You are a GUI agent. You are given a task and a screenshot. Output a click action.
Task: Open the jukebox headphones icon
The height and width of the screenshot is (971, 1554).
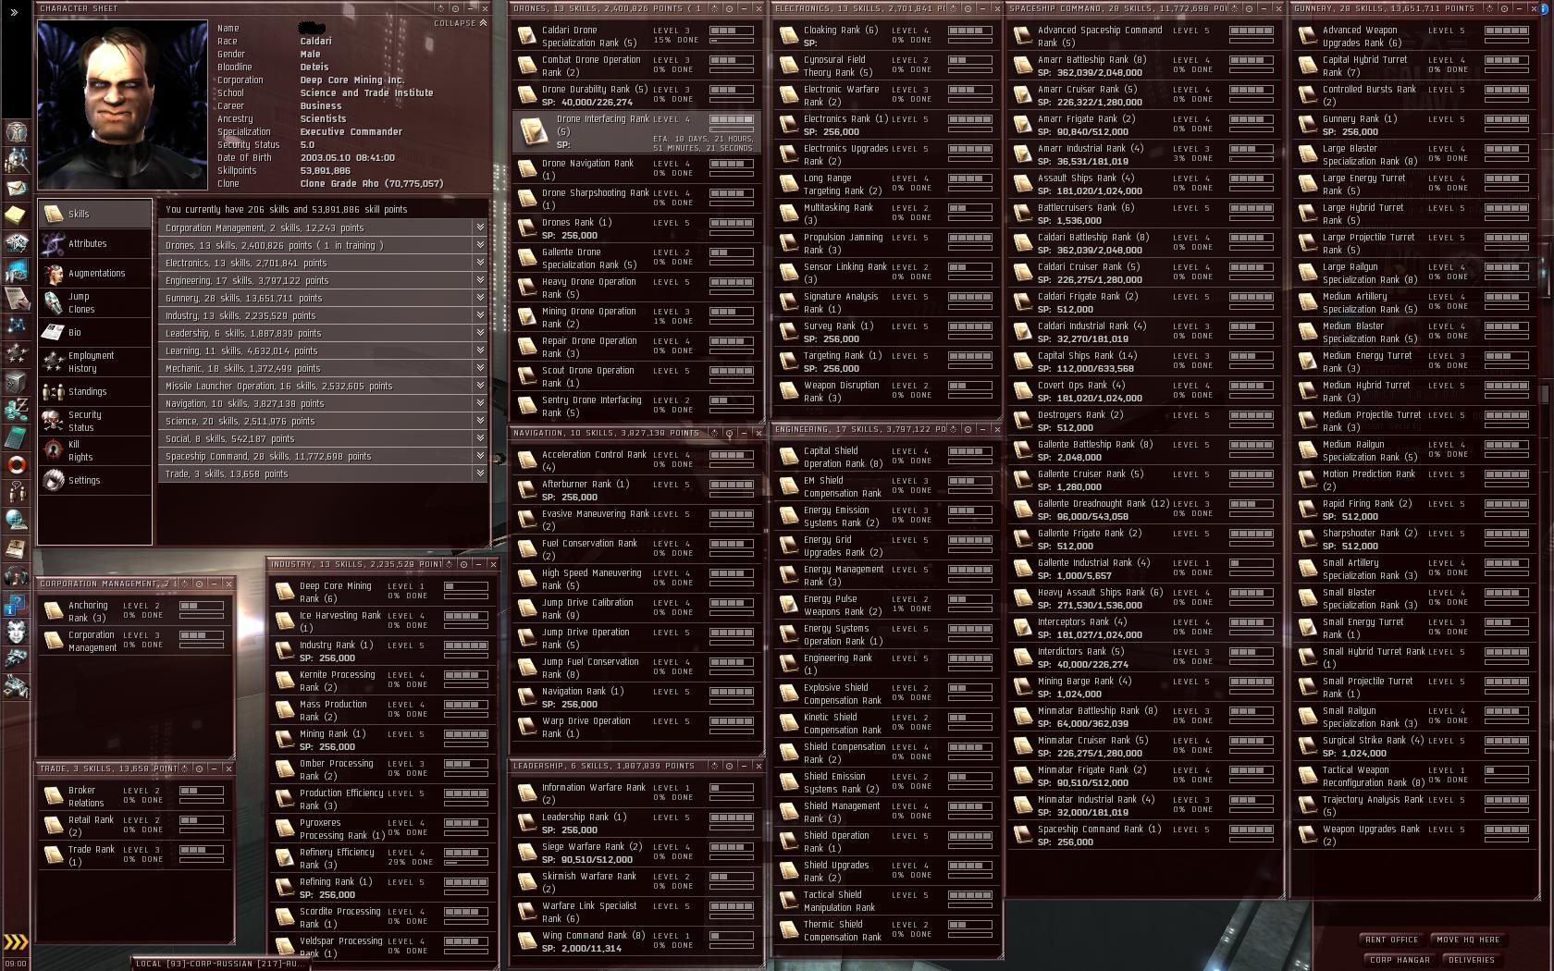pos(16,576)
